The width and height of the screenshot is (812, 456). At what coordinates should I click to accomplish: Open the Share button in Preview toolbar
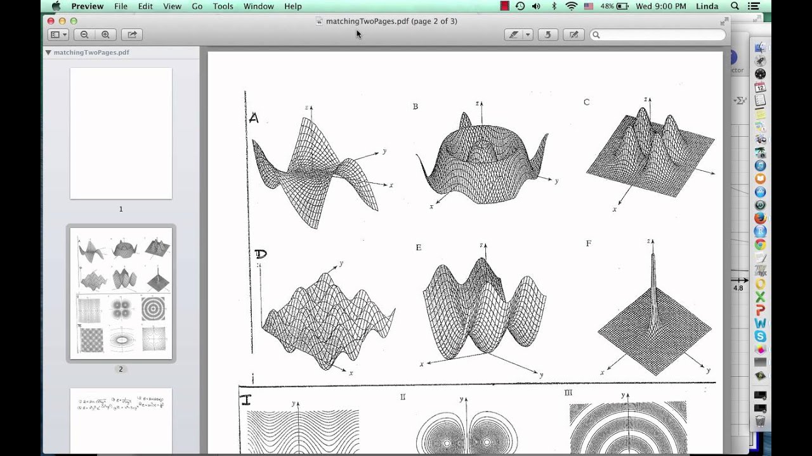[x=132, y=35]
